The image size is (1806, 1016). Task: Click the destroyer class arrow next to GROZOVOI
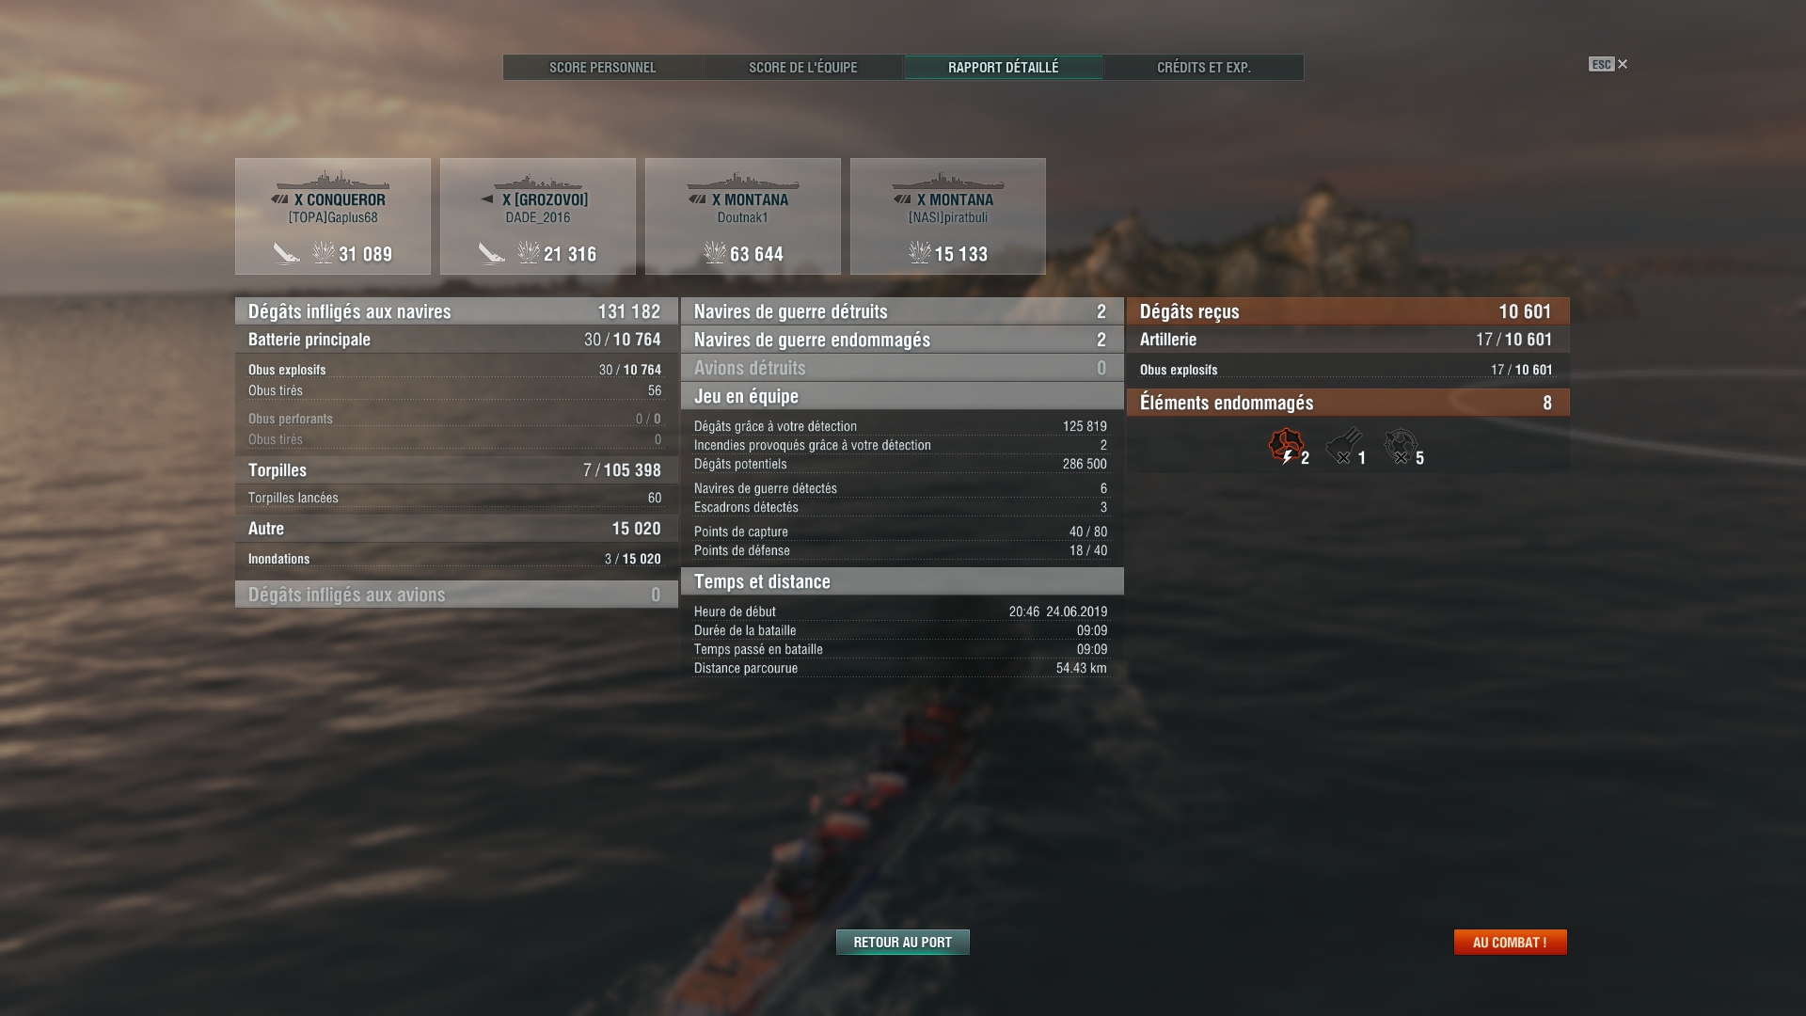tap(487, 199)
